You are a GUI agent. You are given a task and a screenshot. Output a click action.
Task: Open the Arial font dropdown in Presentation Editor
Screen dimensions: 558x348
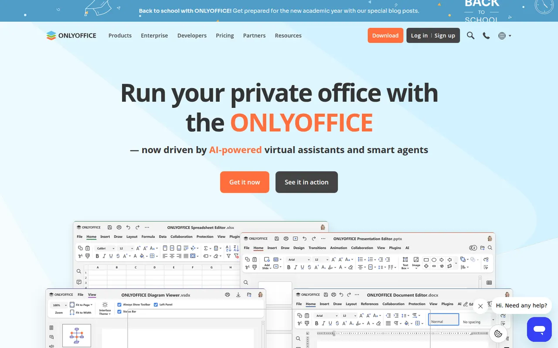[298, 260]
